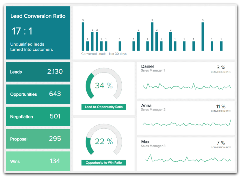The image size is (241, 177).
Task: Click Anna's 11 % conversion rate value
Action: tap(221, 107)
